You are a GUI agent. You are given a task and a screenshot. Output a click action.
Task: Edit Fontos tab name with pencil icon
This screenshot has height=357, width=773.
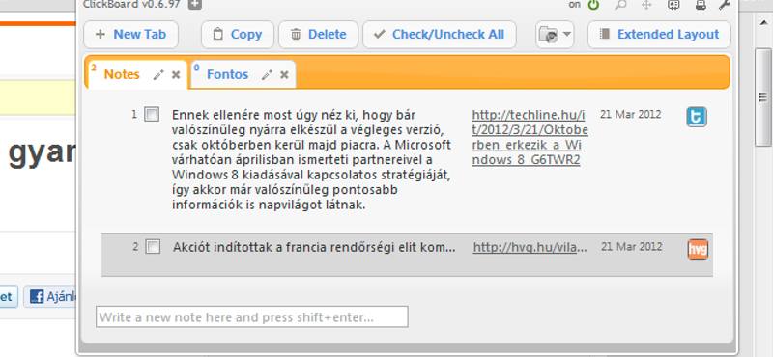tap(267, 75)
